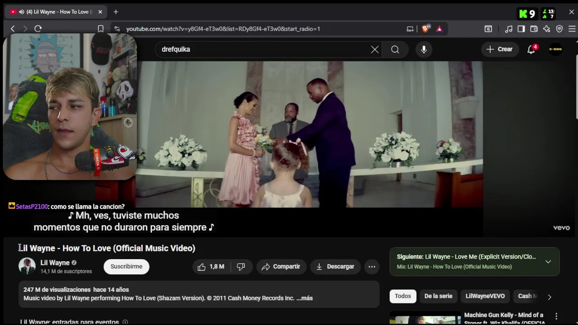Open Brave Shields lion icon

coord(425,28)
